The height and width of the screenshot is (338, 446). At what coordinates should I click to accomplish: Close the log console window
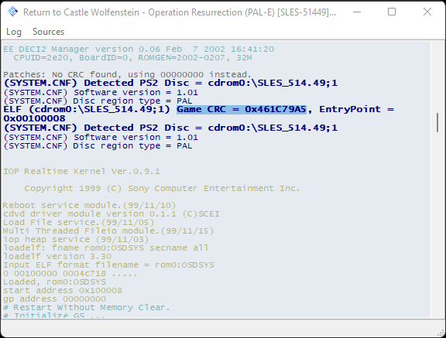click(427, 12)
